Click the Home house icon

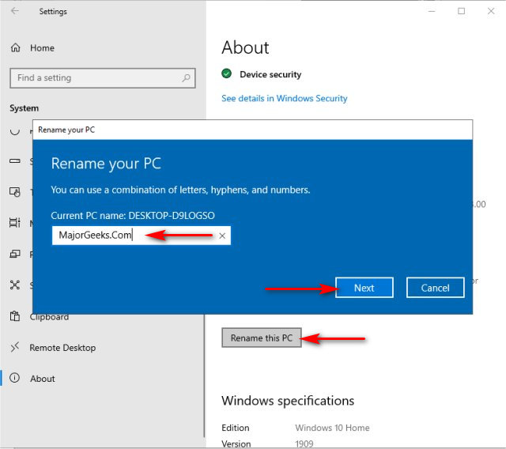click(16, 47)
